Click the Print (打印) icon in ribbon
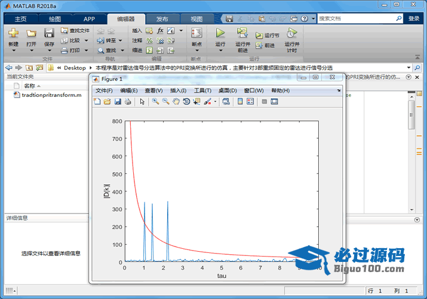 pos(64,50)
